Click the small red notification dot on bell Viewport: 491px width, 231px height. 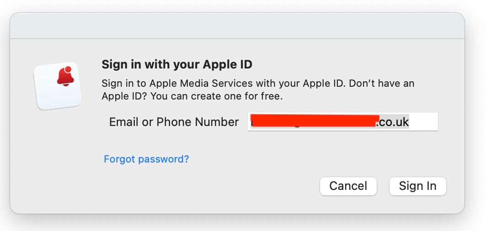coord(69,69)
